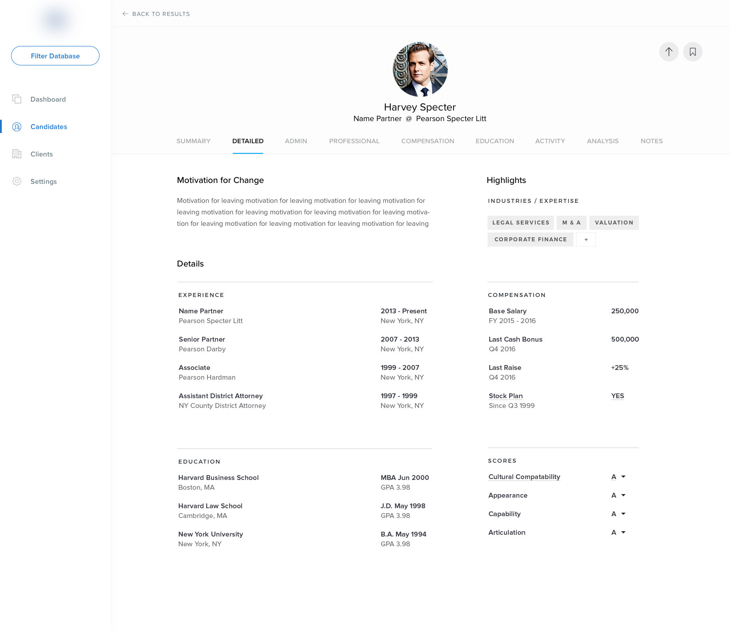Image resolution: width=730 pixels, height=632 pixels.
Task: Click Harvey Specter's profile photo
Action: 420,69
